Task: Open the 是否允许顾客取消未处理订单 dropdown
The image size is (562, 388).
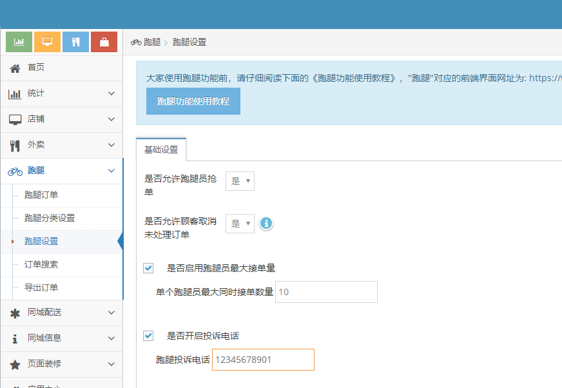Action: tap(240, 224)
